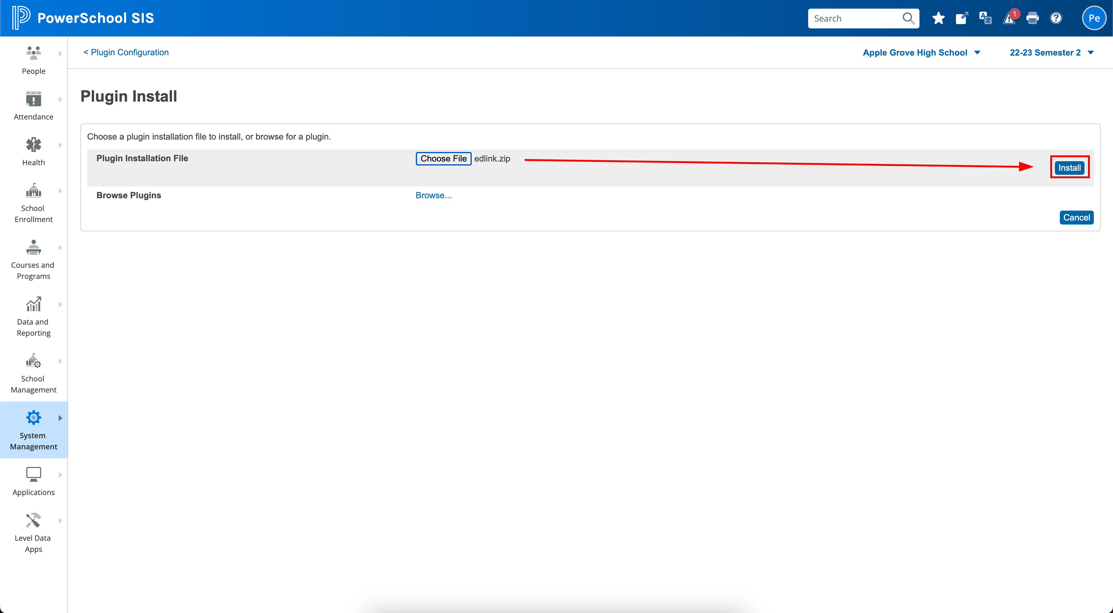The image size is (1113, 613).
Task: Click the School Management menu label
Action: 33,384
